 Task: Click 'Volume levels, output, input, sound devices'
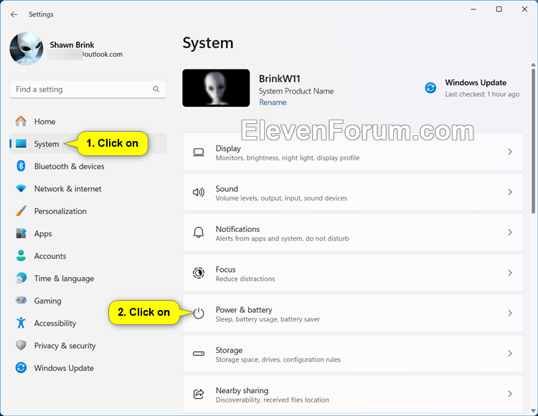(281, 198)
